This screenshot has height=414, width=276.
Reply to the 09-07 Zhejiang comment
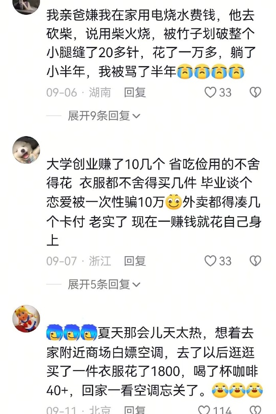tap(135, 261)
